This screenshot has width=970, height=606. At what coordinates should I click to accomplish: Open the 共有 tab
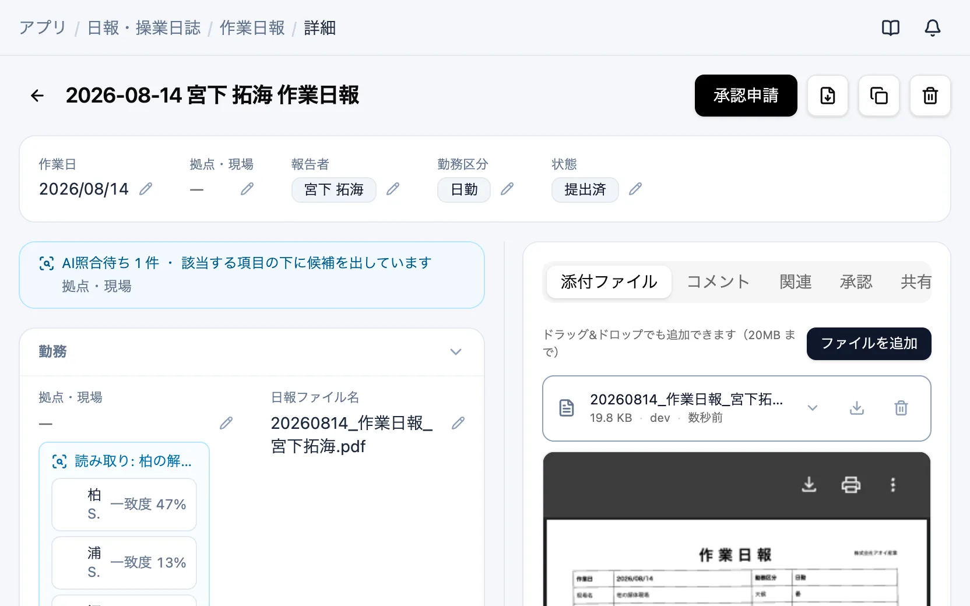(915, 282)
